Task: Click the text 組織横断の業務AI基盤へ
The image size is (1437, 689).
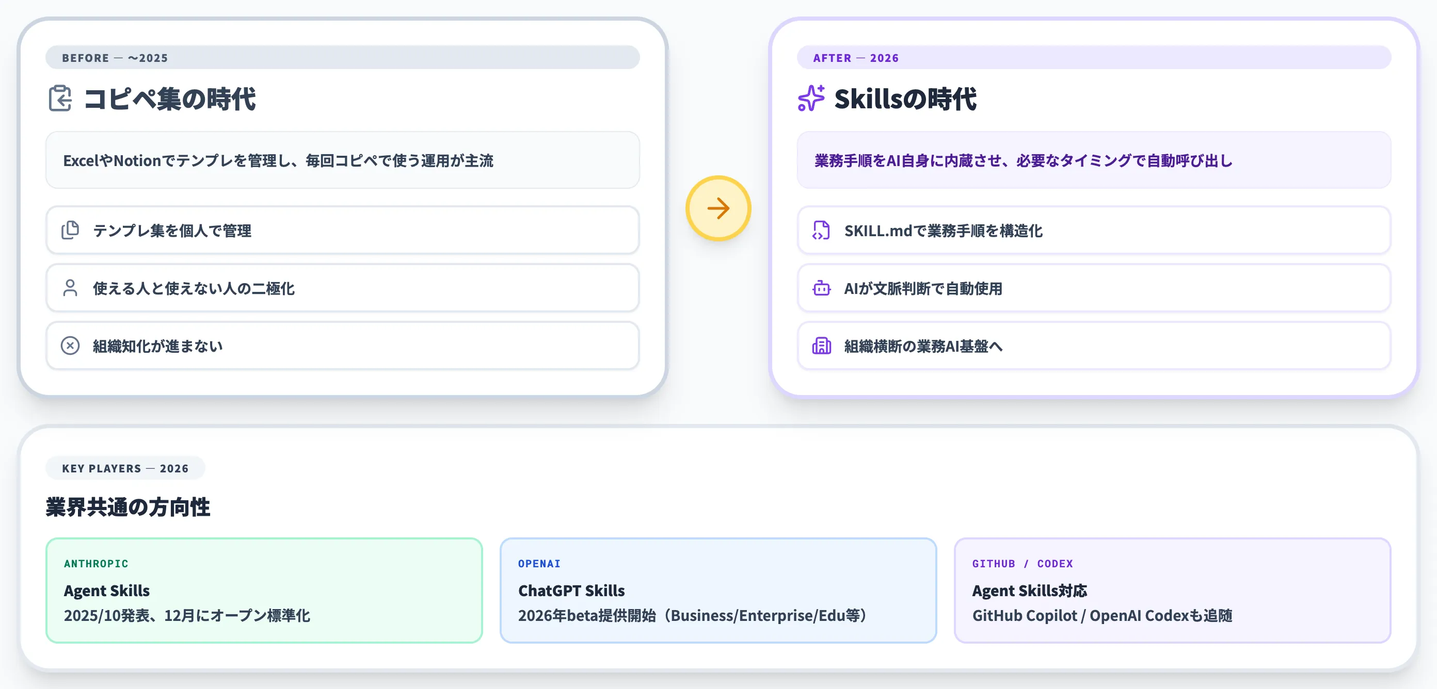Action: 923,346
